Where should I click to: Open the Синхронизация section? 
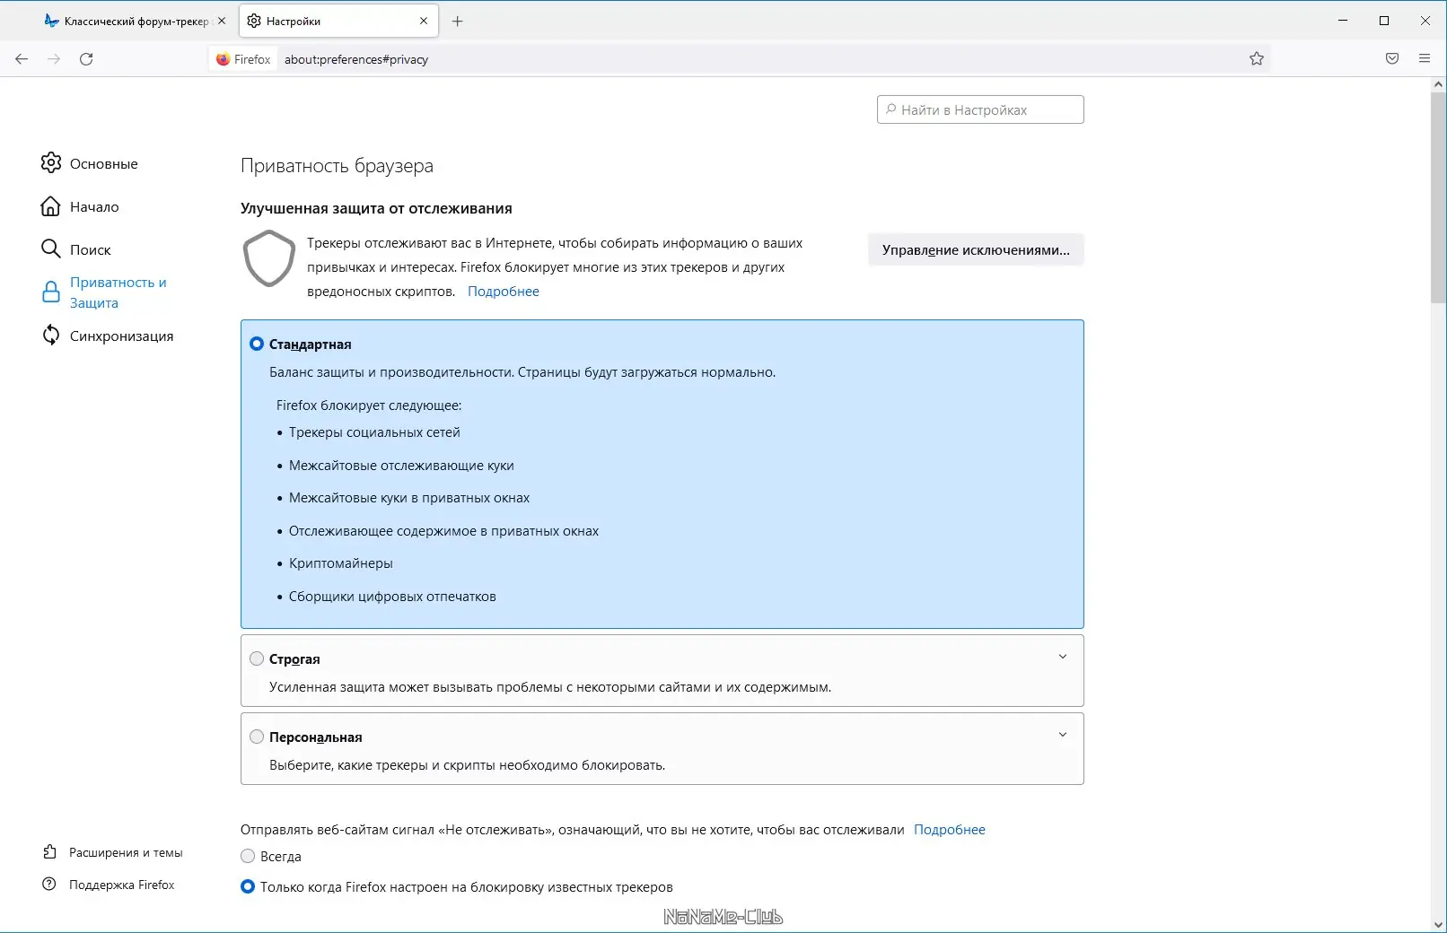click(x=121, y=336)
